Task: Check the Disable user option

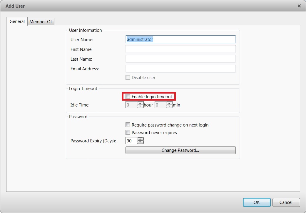Action: 128,77
